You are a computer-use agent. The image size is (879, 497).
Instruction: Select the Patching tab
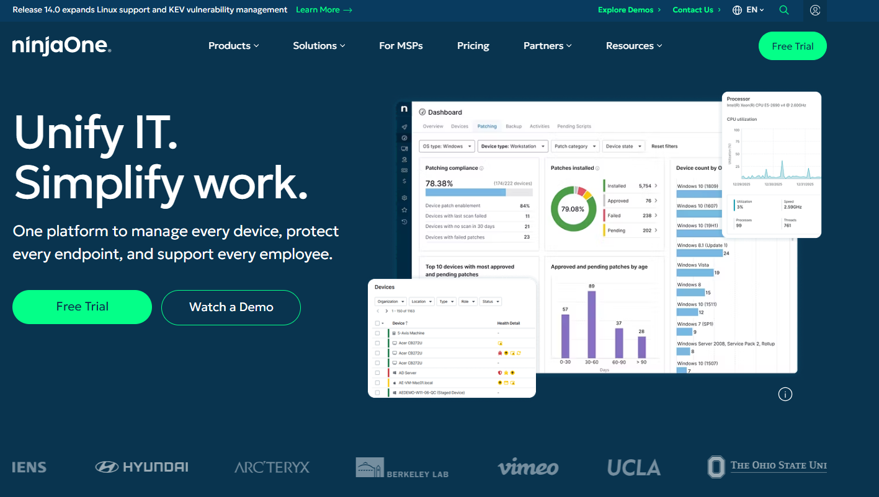point(487,126)
